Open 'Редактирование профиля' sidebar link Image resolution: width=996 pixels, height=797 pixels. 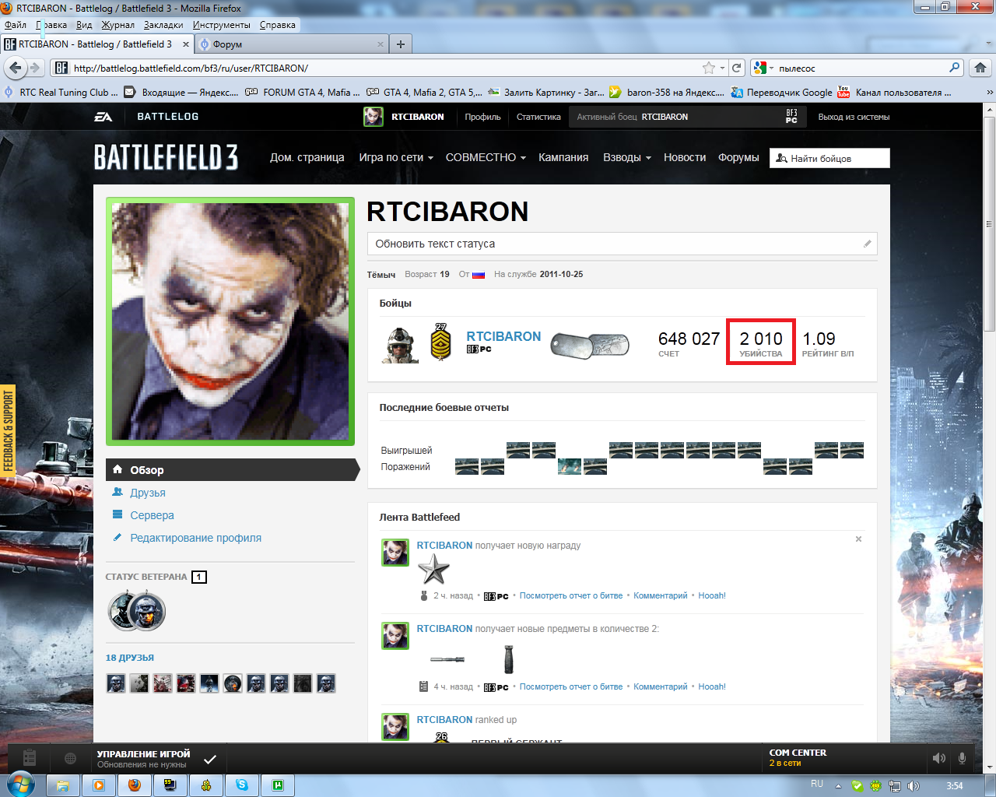pos(195,538)
